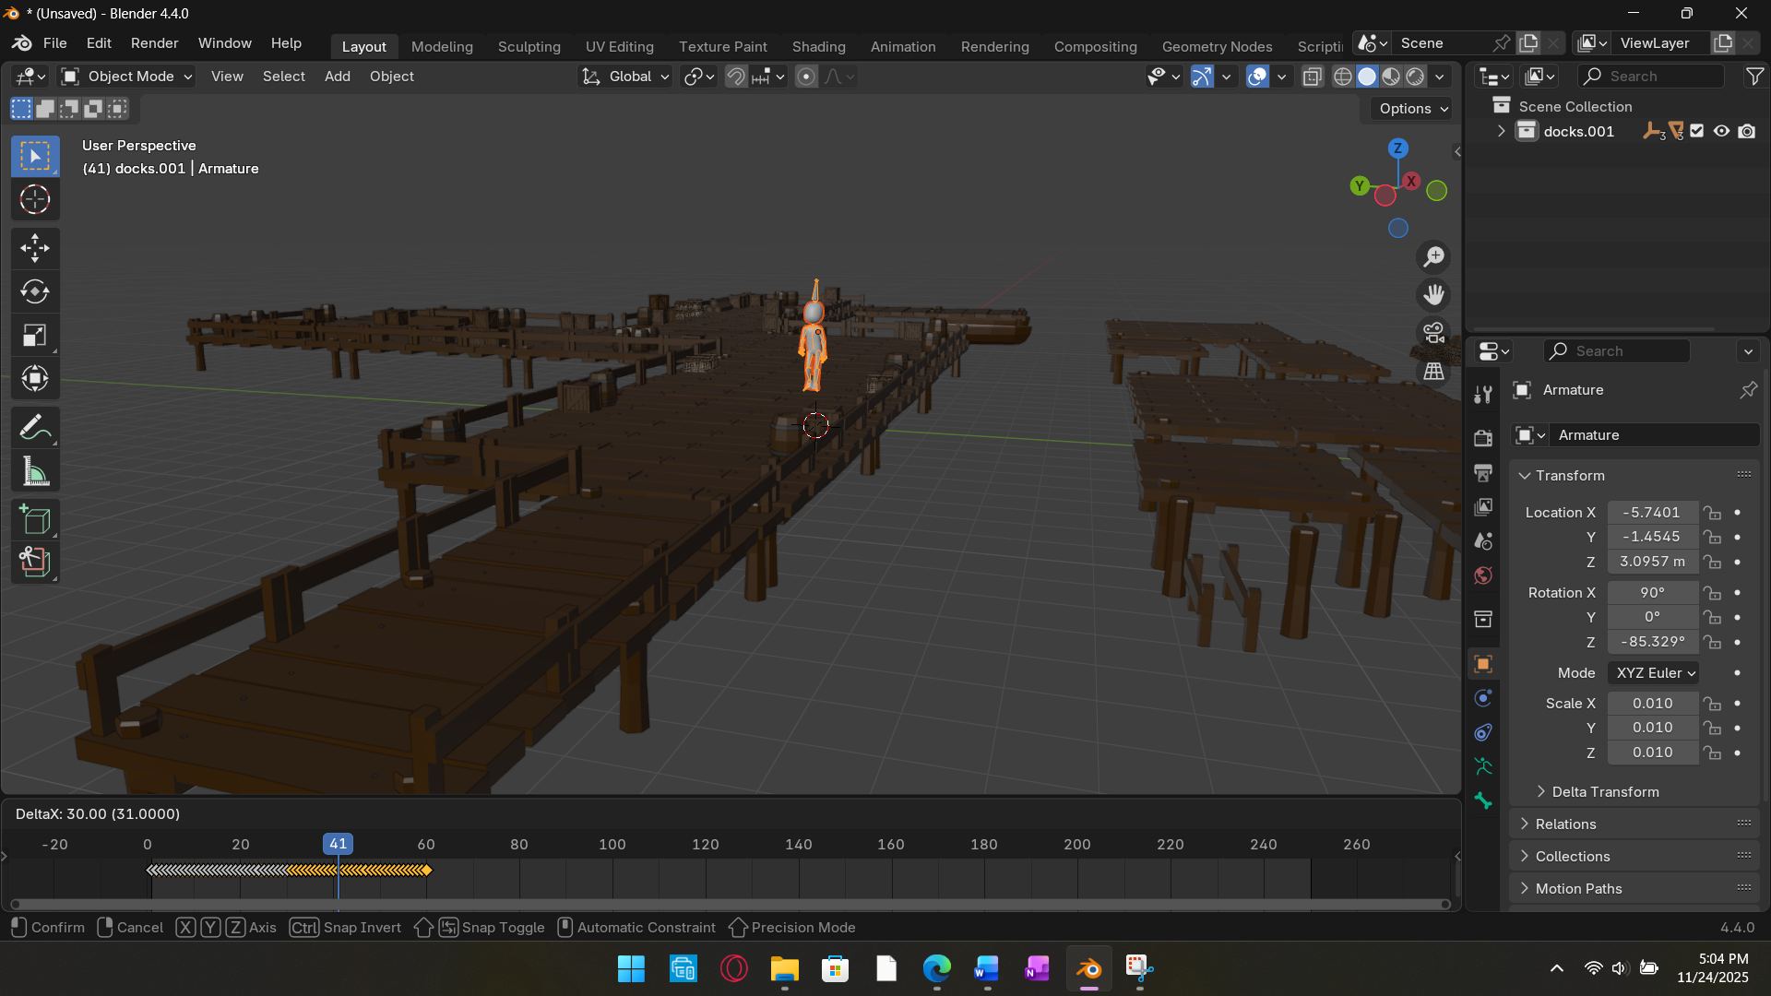
Task: Click the outliner filter funnel icon
Action: 1754,77
